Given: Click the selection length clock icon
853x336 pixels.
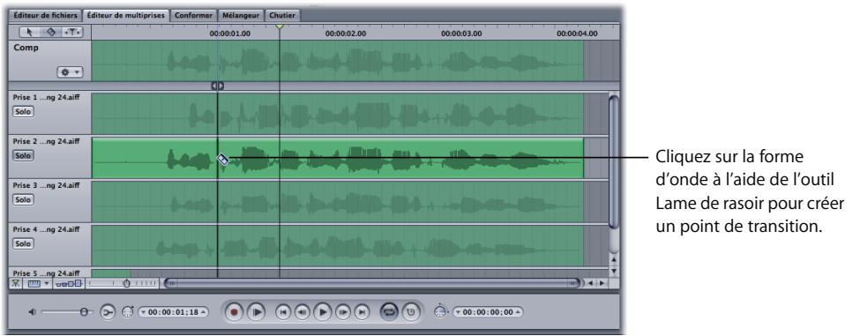Looking at the screenshot, I should (441, 312).
